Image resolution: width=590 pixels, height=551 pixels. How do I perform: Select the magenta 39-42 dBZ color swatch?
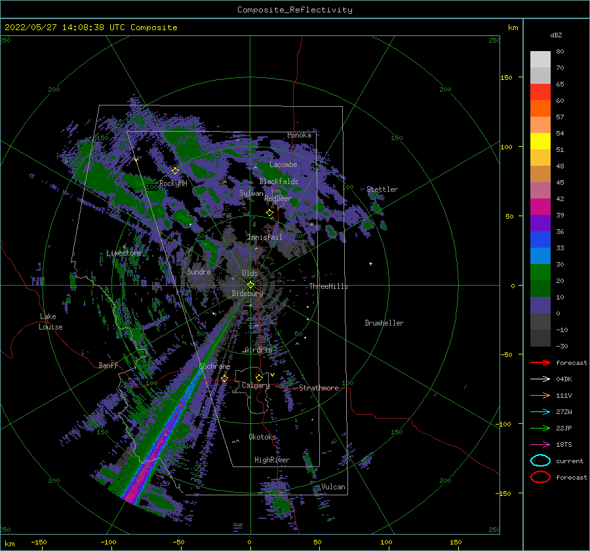tap(540, 206)
